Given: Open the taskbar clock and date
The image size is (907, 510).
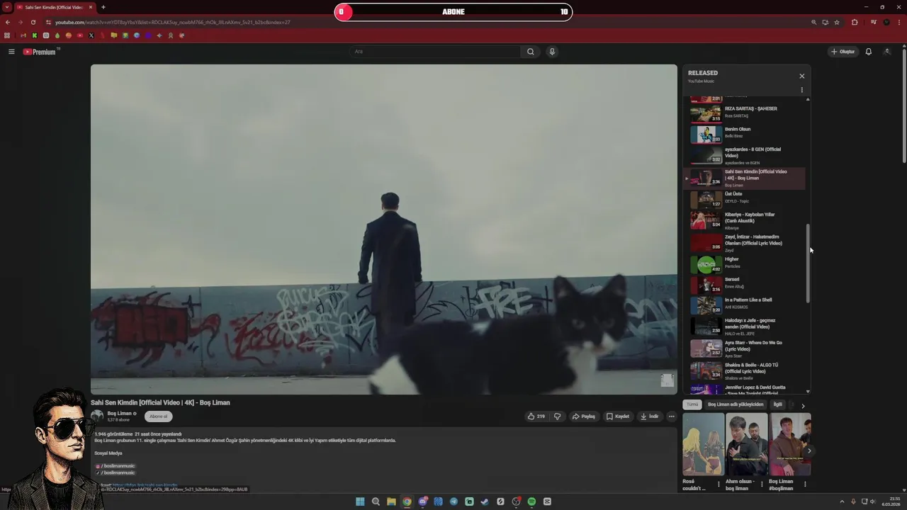Looking at the screenshot, I should click(891, 501).
